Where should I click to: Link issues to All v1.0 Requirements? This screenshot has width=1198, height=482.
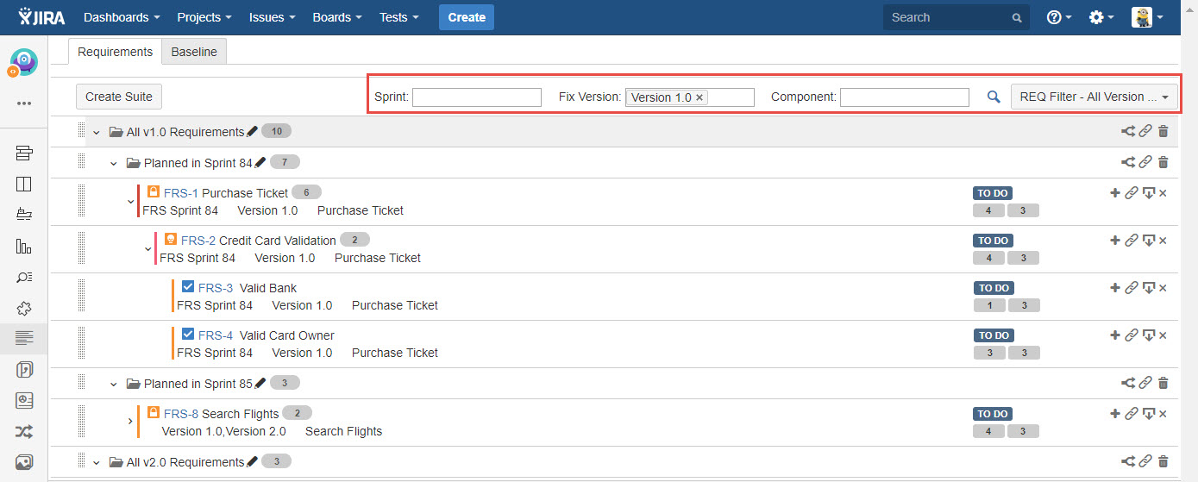1145,132
